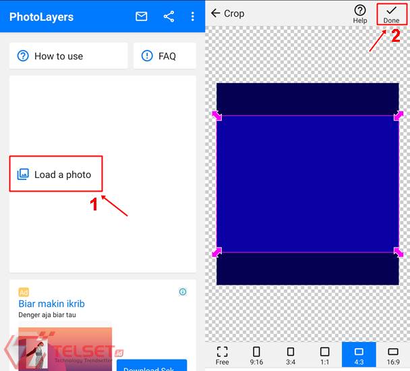Choose the 1:1 square ratio
This screenshot has width=410, height=371.
tap(324, 355)
